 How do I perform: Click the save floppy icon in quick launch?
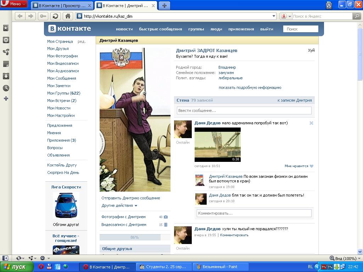pos(49,267)
